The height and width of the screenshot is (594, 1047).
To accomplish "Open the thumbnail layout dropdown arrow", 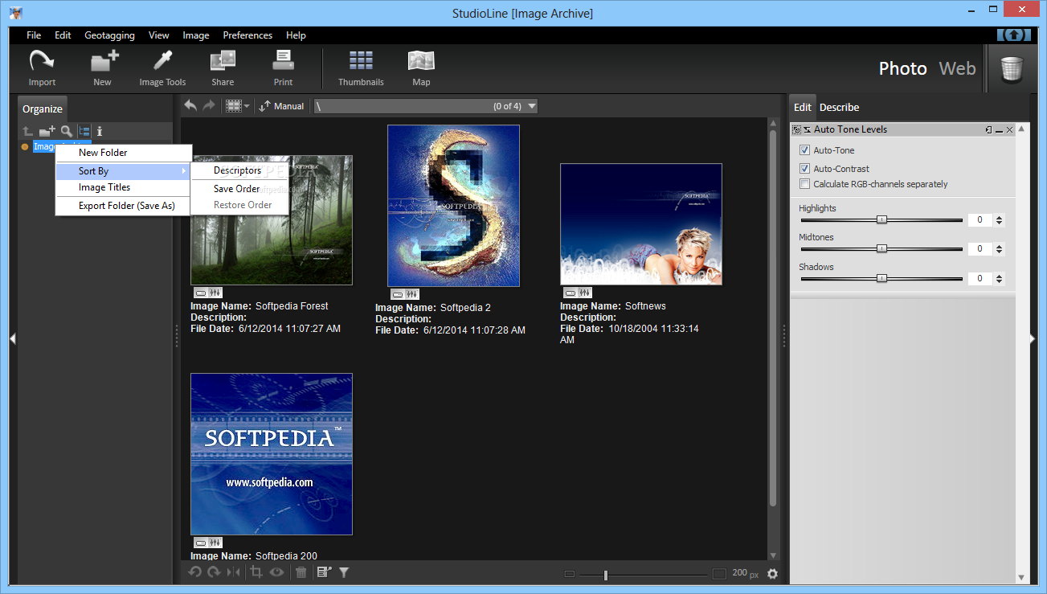I will 247,106.
